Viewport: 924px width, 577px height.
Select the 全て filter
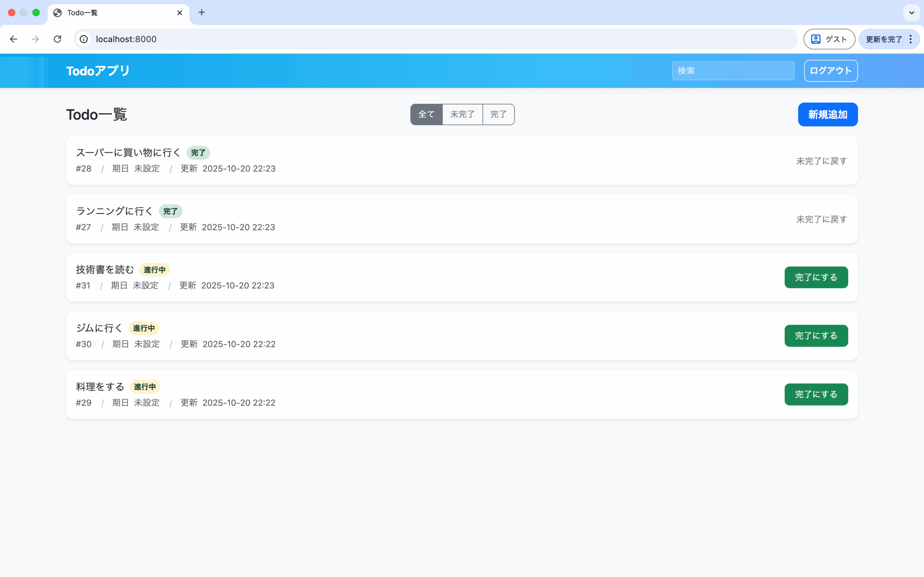coord(426,114)
